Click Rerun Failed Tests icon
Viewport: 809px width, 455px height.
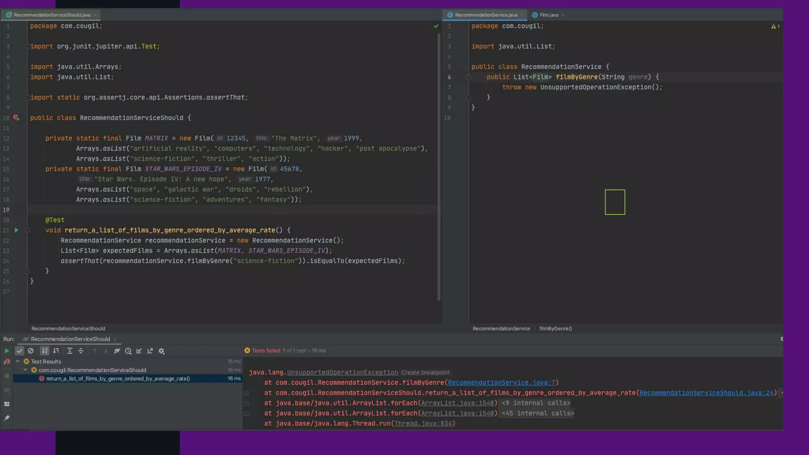coord(7,362)
